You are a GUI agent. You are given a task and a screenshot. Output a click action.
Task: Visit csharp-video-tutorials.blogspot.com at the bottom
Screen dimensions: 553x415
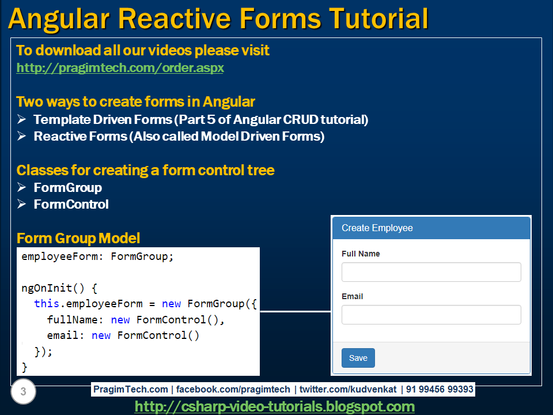(x=275, y=406)
